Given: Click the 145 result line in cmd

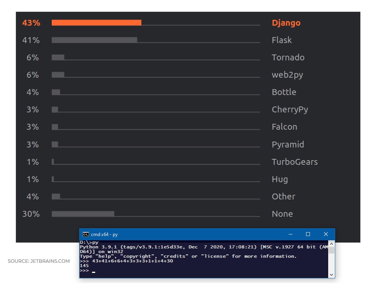Looking at the screenshot, I should (x=84, y=266).
